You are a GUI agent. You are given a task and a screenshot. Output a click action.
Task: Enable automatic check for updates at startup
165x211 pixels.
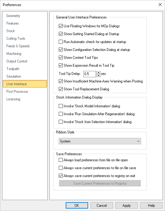[61, 42]
